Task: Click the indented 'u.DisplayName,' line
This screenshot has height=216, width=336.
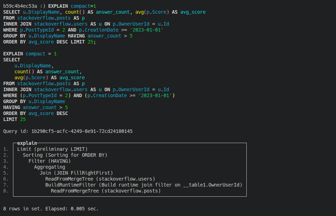Action: pyautogui.click(x=34, y=66)
